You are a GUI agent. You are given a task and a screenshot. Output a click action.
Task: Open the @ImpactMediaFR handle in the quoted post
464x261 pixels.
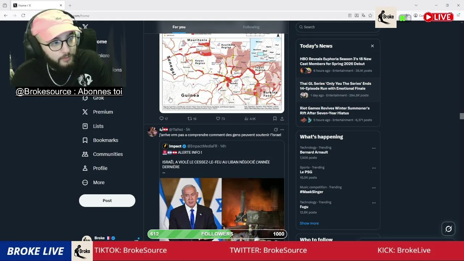point(202,146)
